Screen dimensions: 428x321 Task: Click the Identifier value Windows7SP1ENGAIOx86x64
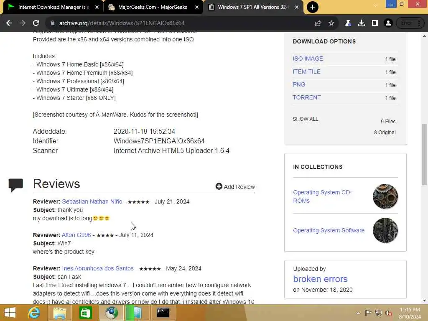click(159, 141)
